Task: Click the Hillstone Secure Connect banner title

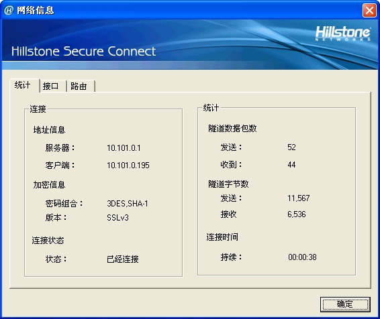Action: (x=84, y=52)
